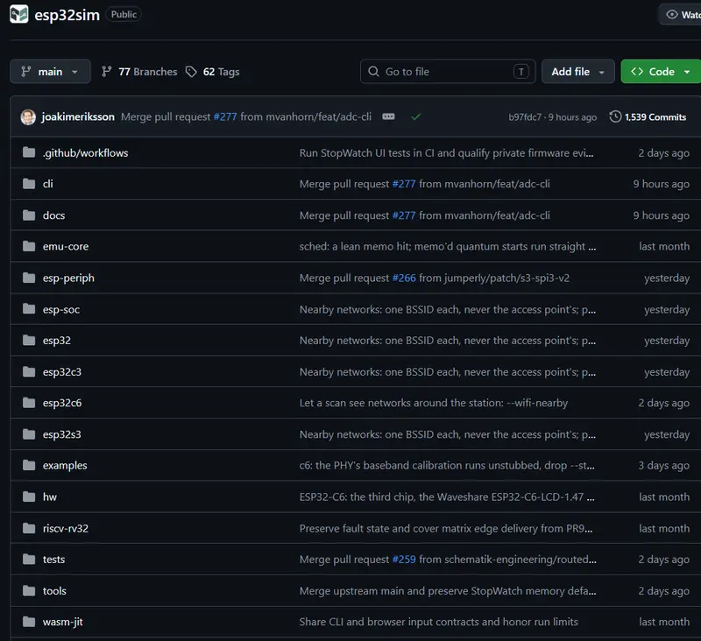
Task: Open the green Code dropdown button
Action: 661,72
